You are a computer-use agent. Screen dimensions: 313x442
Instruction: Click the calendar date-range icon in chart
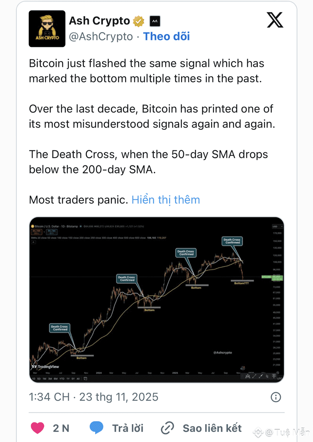click(86, 378)
